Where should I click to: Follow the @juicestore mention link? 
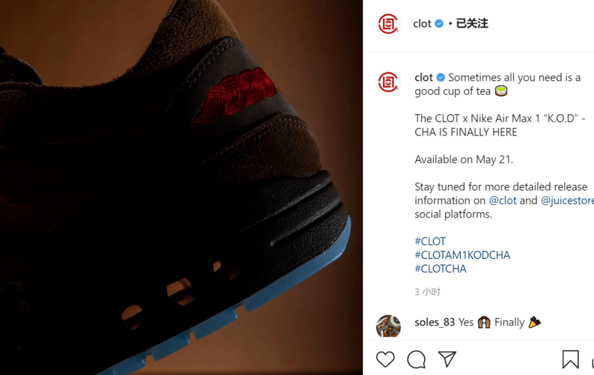pos(567,200)
